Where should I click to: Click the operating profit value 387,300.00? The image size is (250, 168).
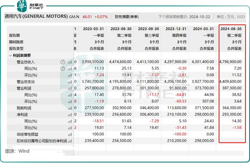(x=232, y=88)
